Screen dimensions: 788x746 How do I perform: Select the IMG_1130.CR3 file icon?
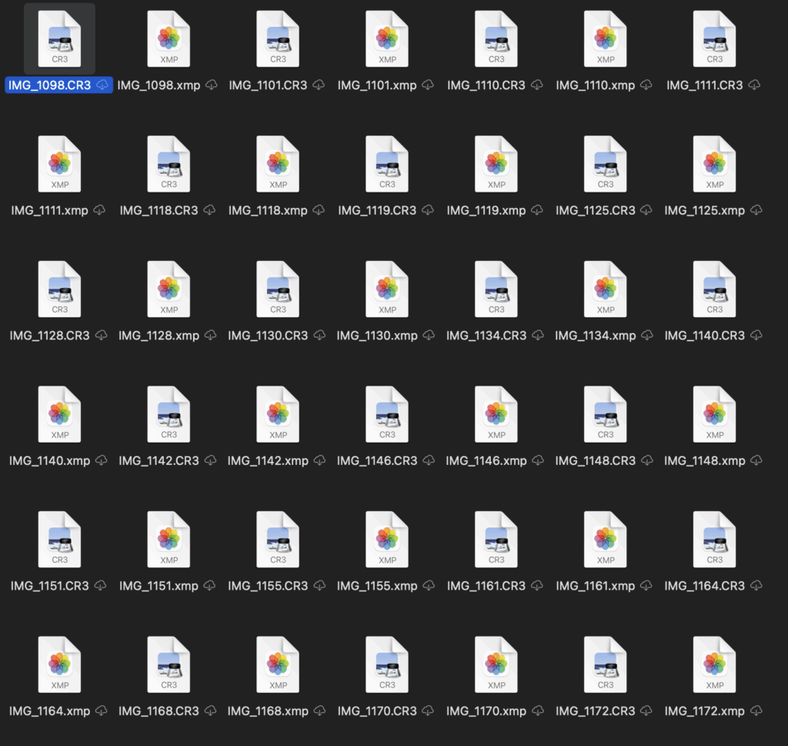pos(278,289)
